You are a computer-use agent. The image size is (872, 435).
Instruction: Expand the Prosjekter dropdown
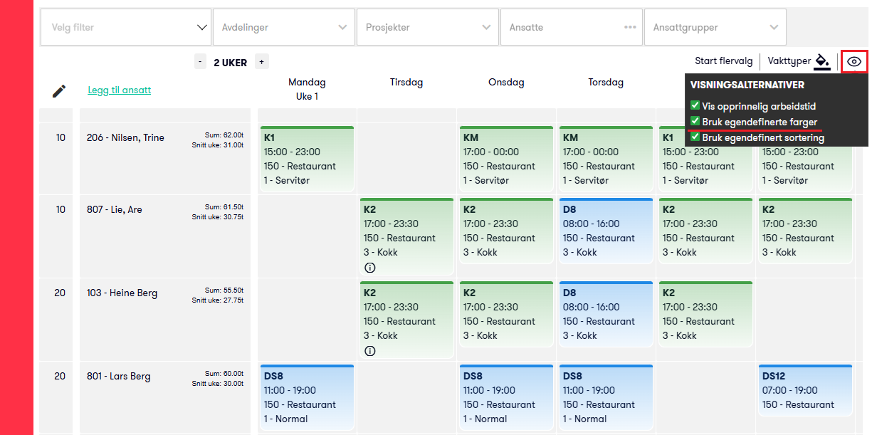pyautogui.click(x=427, y=27)
